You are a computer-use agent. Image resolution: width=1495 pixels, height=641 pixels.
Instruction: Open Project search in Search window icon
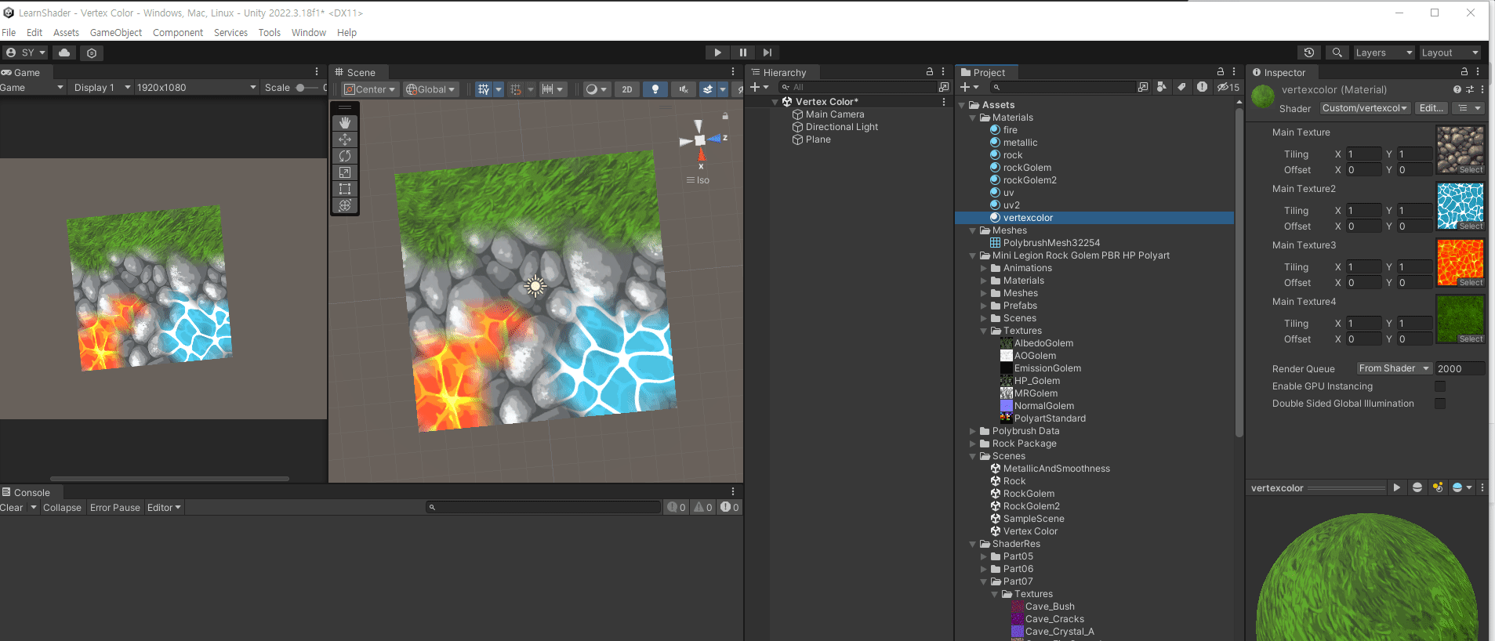tap(1143, 87)
